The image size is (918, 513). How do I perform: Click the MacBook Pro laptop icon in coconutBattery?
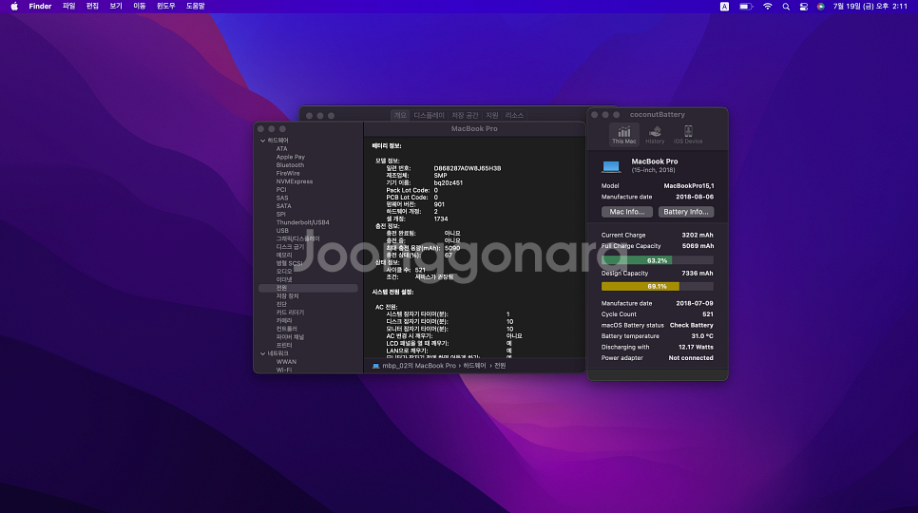point(611,166)
